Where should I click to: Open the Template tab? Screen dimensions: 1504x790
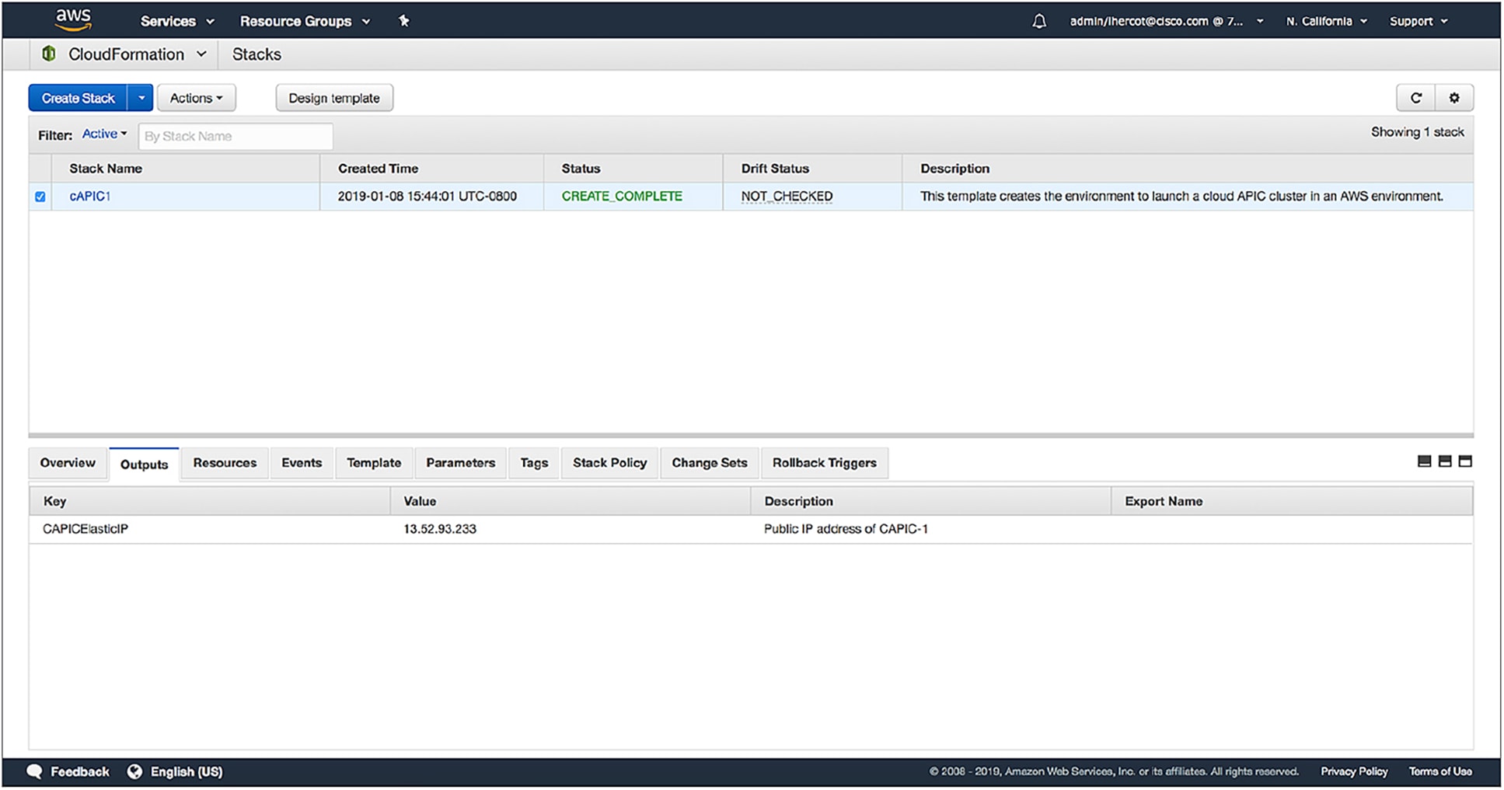click(374, 463)
